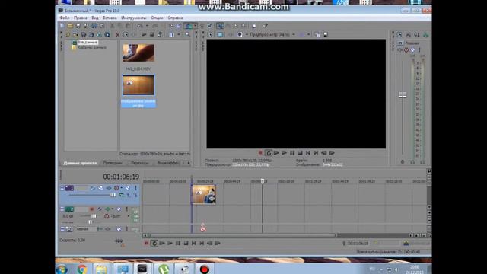487x274 pixels.
Task: Click video track 1 level slider
Action: [113, 195]
